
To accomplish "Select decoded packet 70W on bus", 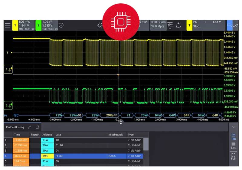I will 142,115.
